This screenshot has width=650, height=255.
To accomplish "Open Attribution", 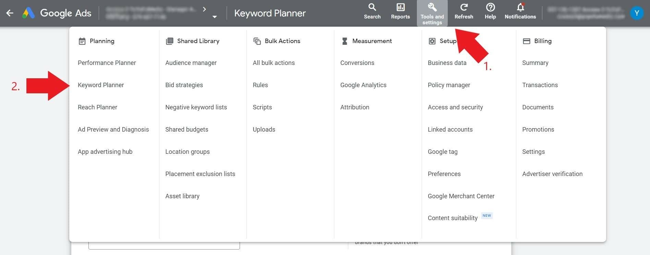I will click(x=355, y=107).
